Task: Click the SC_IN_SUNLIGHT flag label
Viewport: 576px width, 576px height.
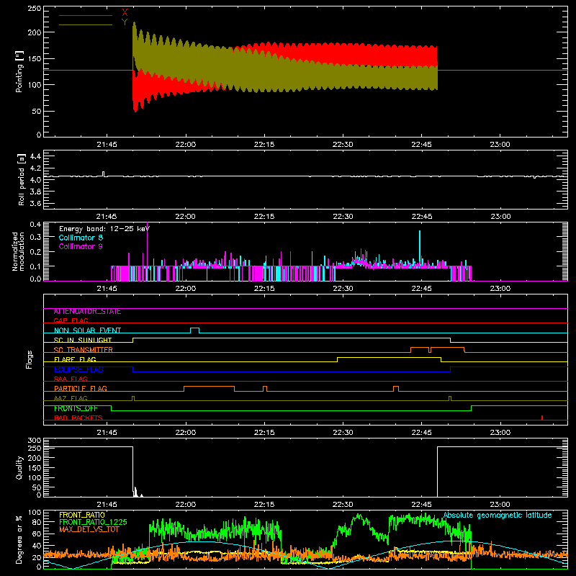Action: pyautogui.click(x=83, y=340)
